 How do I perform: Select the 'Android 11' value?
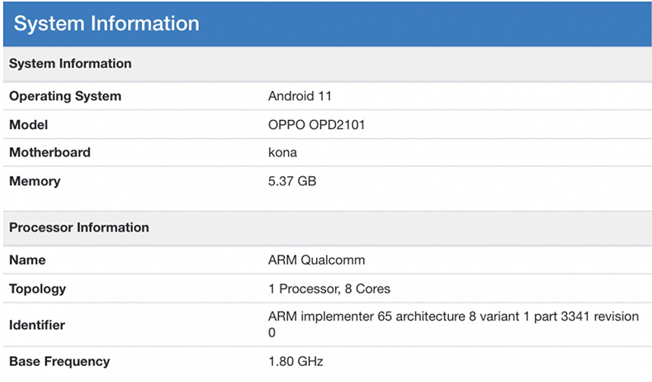click(299, 96)
